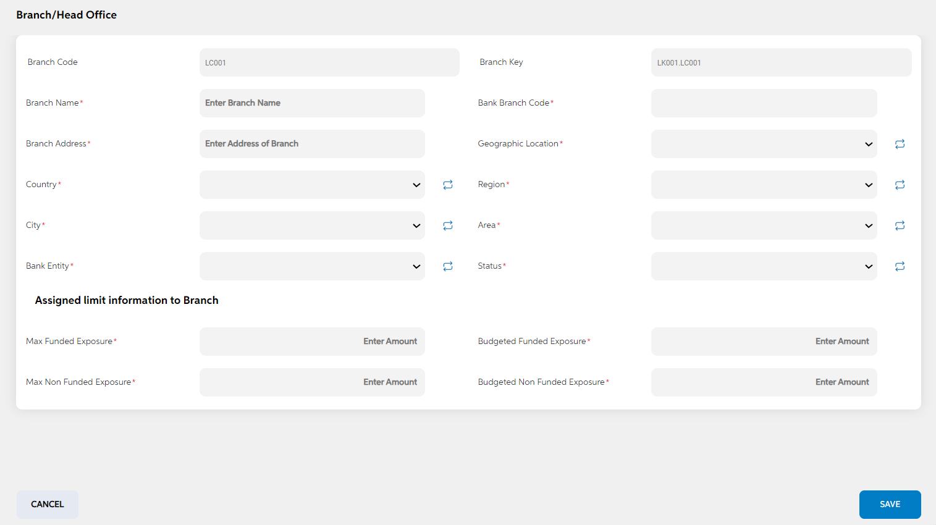Viewport: 936px width, 525px height.
Task: Open the Region dropdown list
Action: (764, 185)
